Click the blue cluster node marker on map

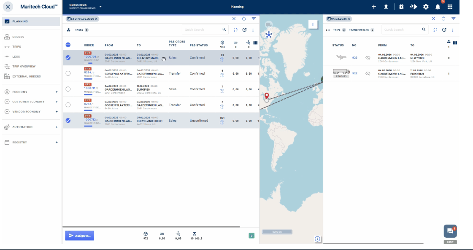[x=268, y=35]
